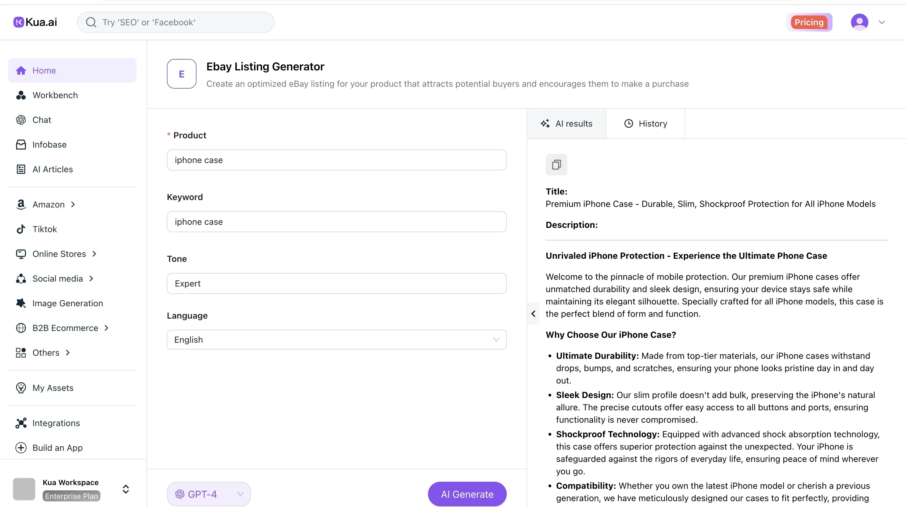Open the Workbench section
The image size is (906, 507).
[x=55, y=95]
